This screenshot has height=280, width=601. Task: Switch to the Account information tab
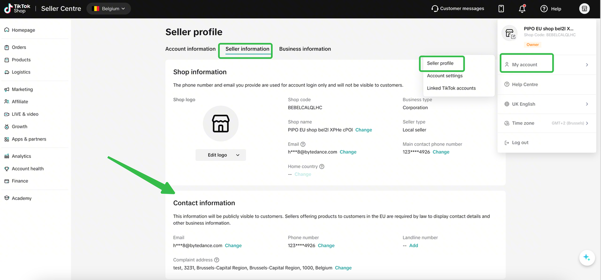click(191, 49)
